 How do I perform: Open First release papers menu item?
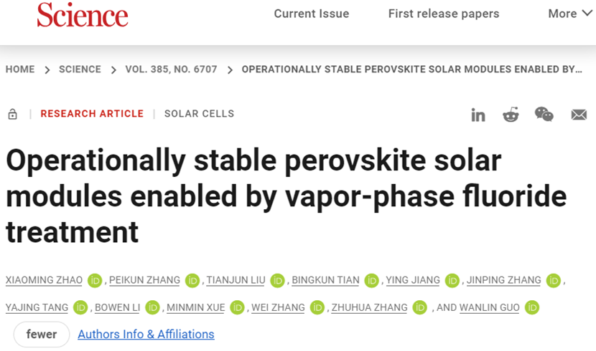click(x=444, y=14)
